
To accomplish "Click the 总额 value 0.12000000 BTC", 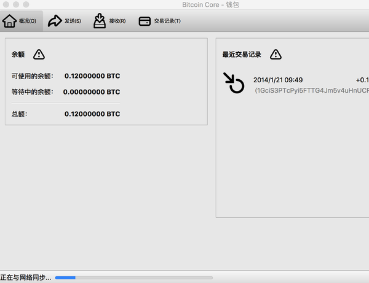I will [92, 114].
